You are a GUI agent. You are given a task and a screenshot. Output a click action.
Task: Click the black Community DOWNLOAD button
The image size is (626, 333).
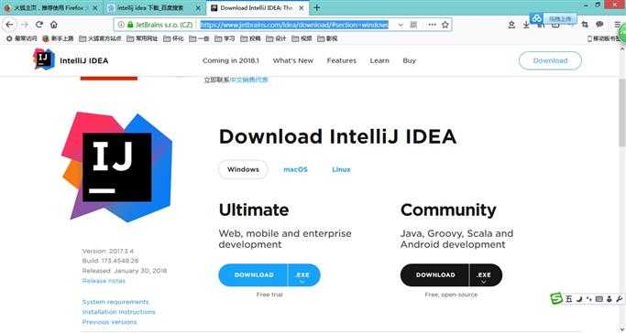click(434, 274)
